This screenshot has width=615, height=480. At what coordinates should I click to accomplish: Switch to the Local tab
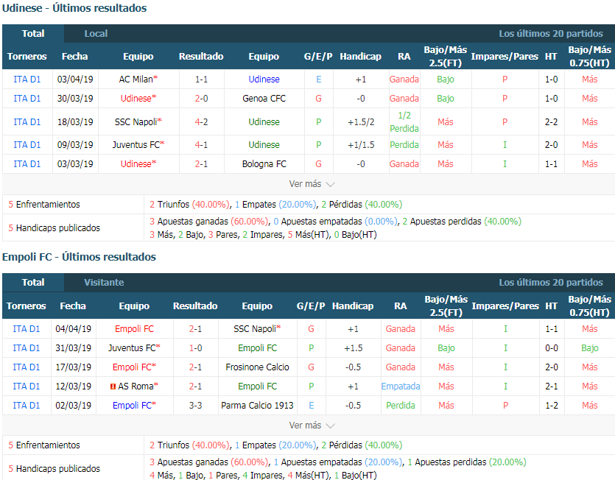[96, 34]
